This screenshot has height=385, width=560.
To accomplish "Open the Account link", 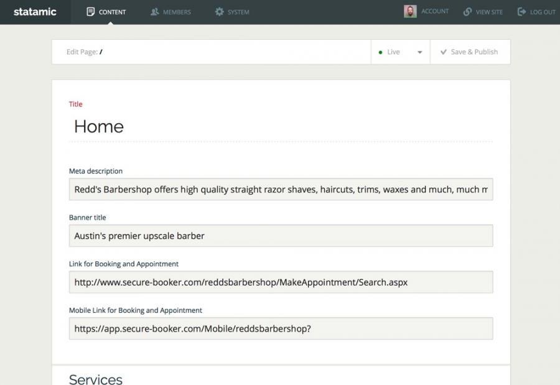I will tap(435, 11).
